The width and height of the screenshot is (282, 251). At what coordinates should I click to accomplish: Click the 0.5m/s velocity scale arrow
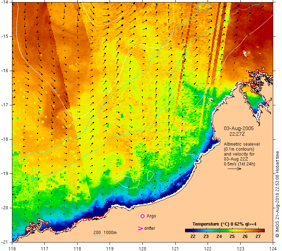coord(234,169)
